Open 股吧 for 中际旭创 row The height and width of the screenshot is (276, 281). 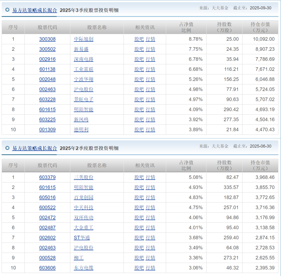point(139,39)
